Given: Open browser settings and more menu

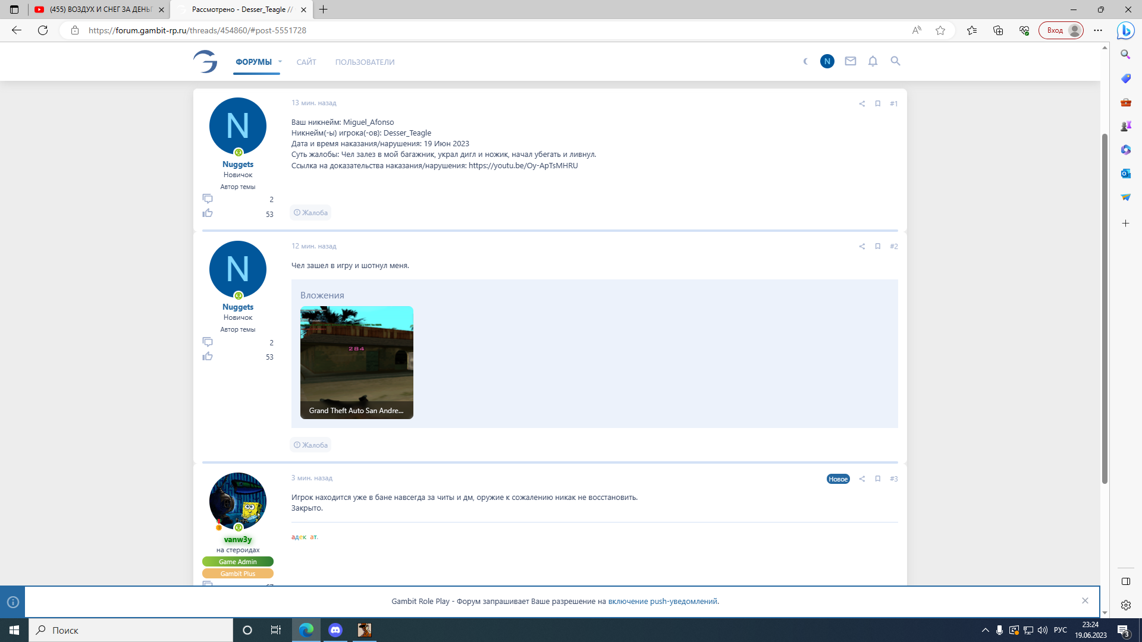Looking at the screenshot, I should (1098, 30).
